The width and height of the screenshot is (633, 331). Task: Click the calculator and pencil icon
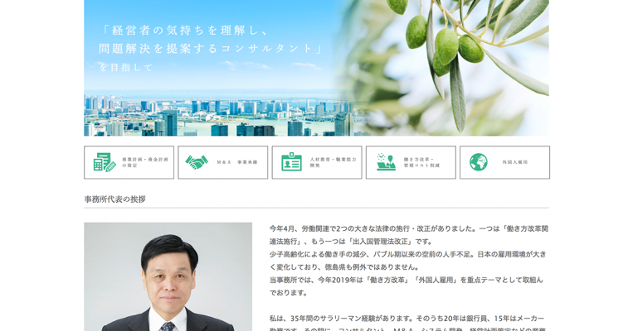[x=105, y=162]
